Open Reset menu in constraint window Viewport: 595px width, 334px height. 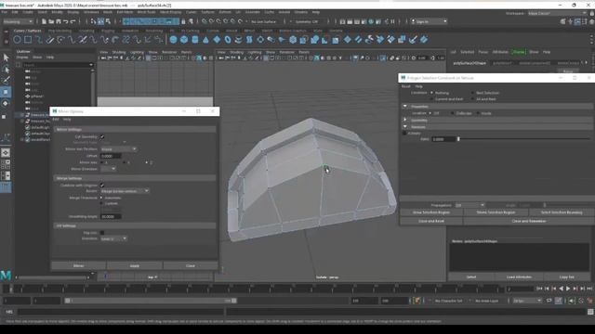click(406, 86)
